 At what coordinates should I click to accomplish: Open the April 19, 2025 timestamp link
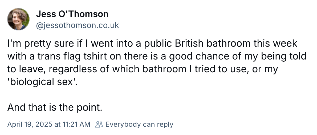(x=49, y=124)
